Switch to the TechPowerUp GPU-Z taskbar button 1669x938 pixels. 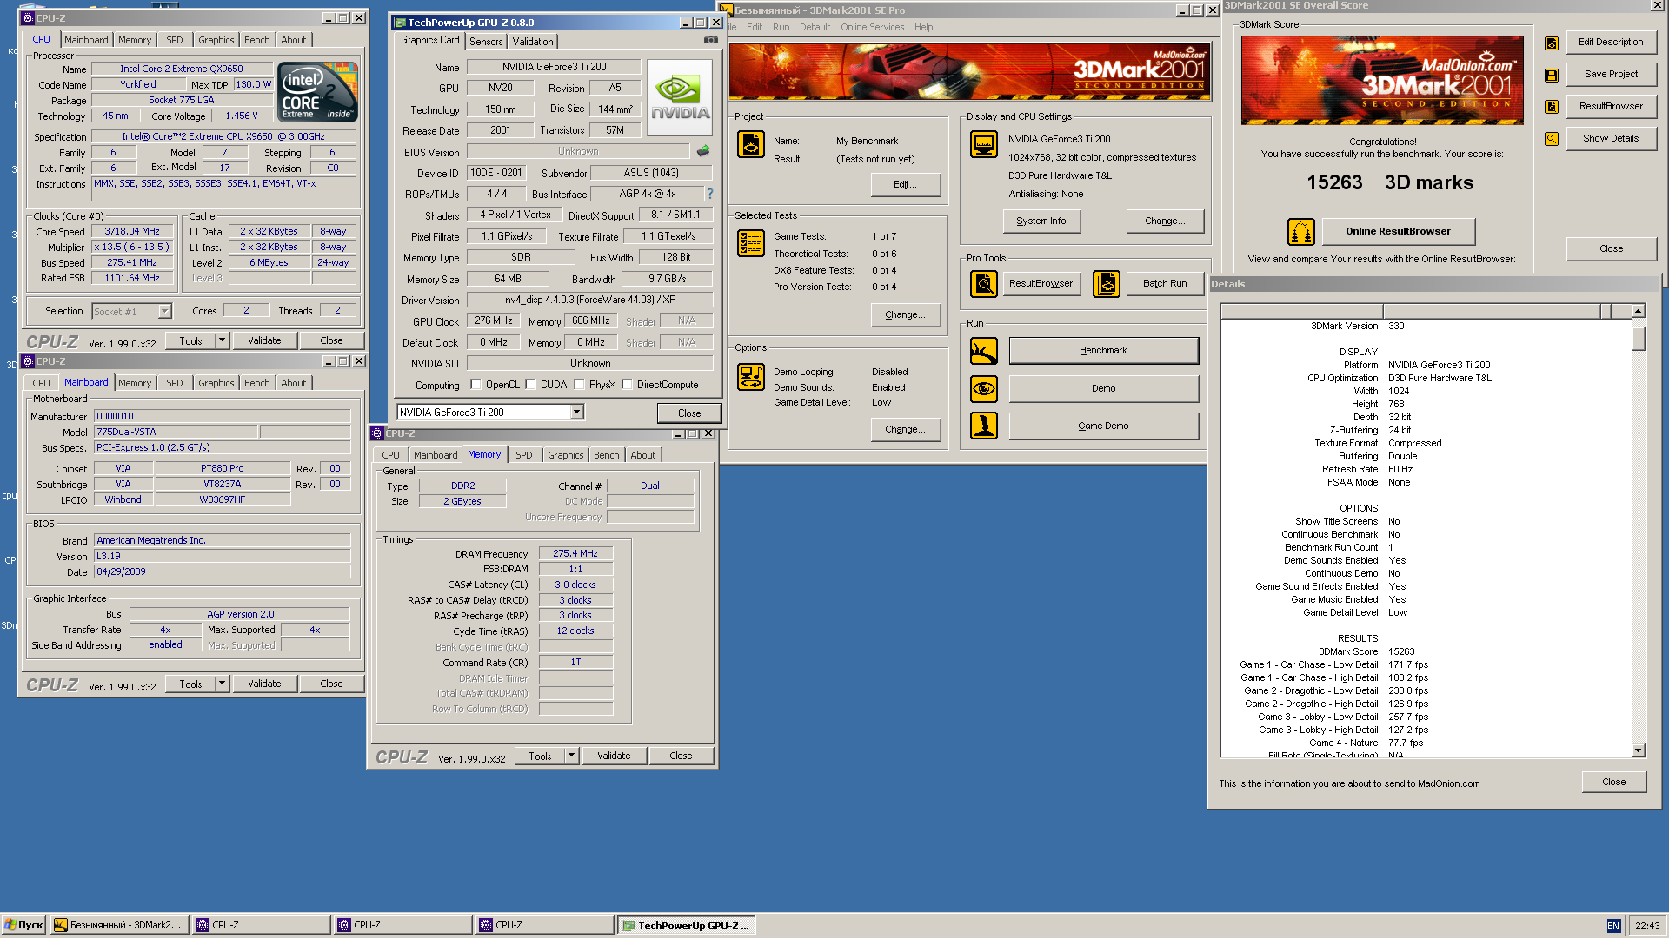point(687,925)
